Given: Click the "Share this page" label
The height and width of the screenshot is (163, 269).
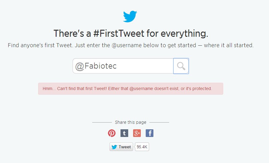Looking at the screenshot, I should [x=130, y=122].
